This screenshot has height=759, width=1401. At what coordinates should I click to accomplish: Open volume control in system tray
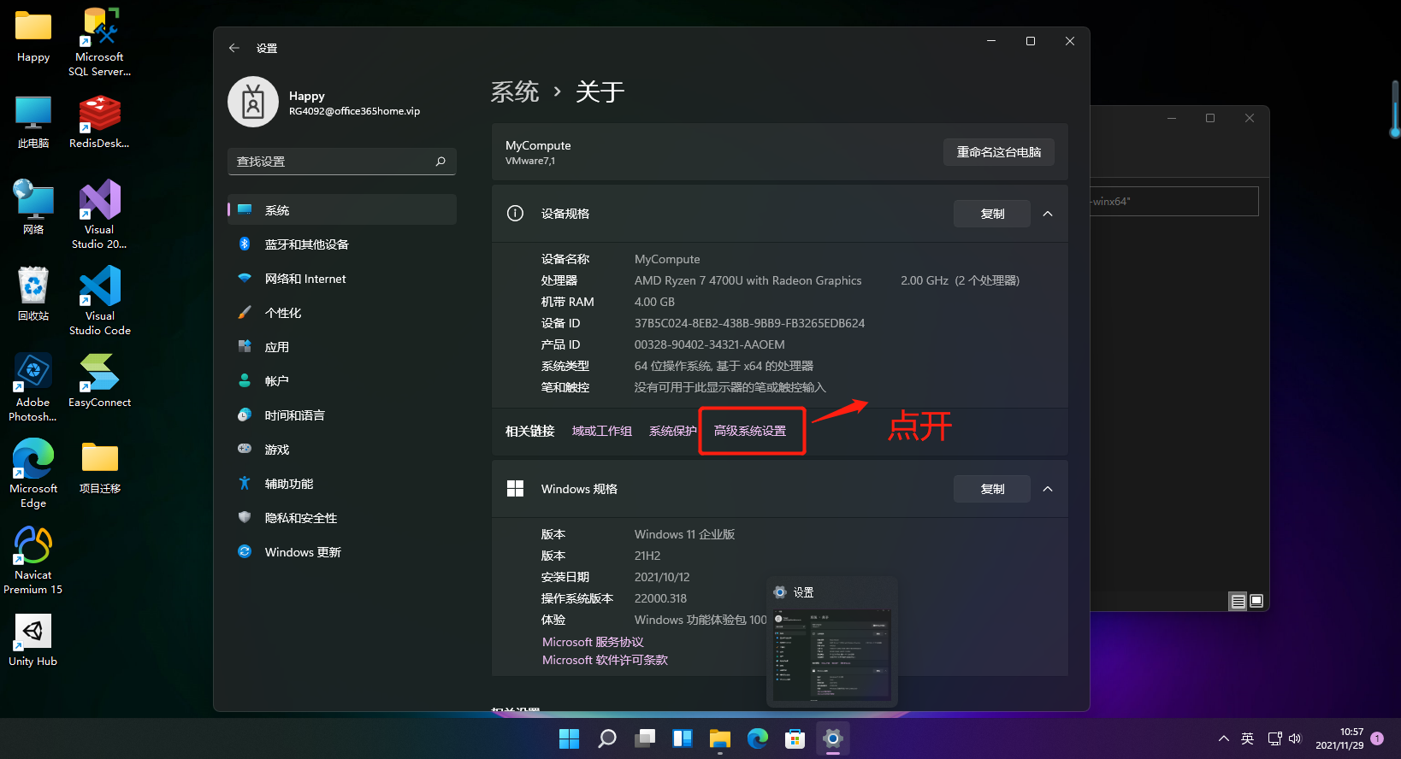(x=1295, y=738)
